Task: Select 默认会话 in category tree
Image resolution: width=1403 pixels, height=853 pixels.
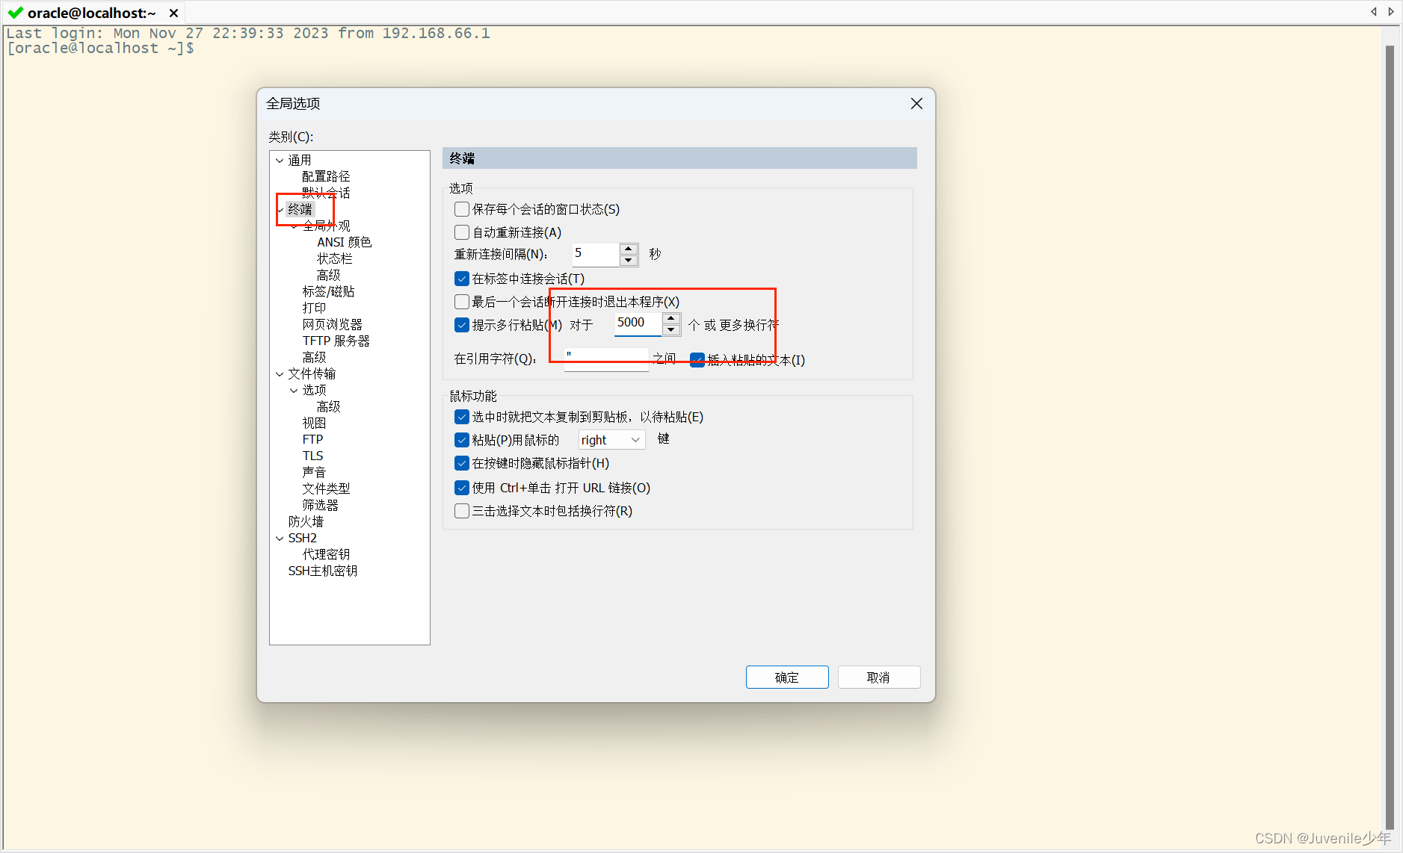Action: pos(326,193)
